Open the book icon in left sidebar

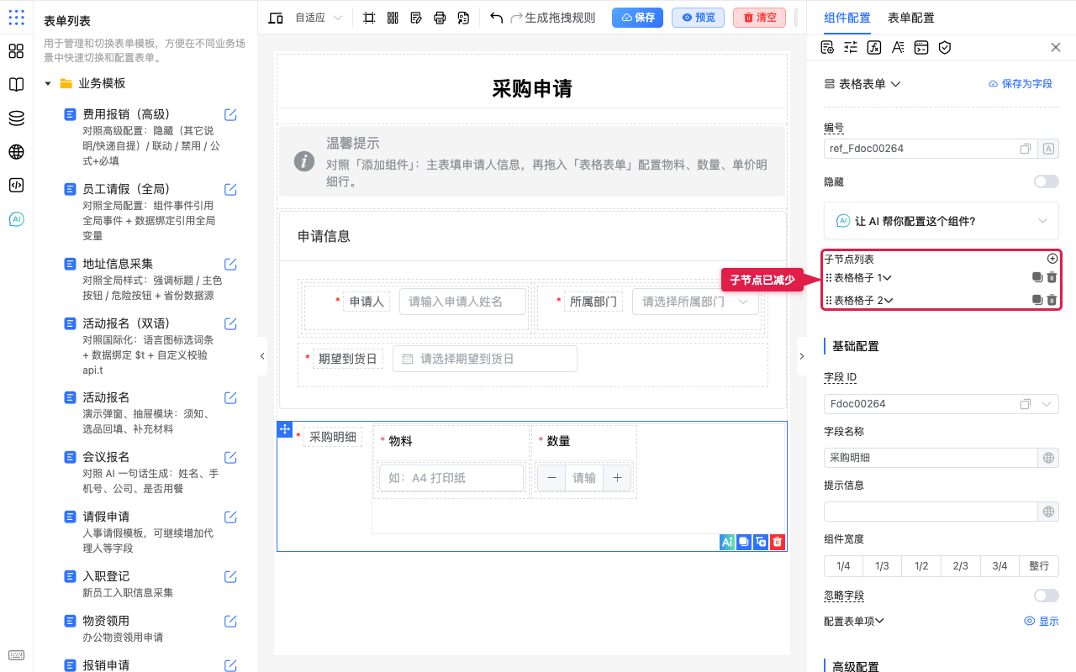(x=16, y=85)
